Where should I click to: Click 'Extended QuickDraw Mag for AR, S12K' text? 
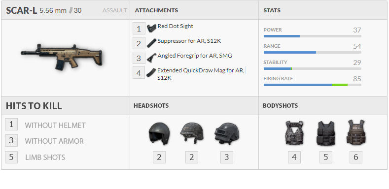click(201, 74)
